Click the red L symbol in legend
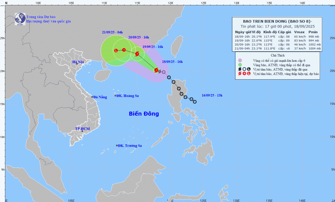The width and height of the screenshot is (335, 202). coord(249,74)
